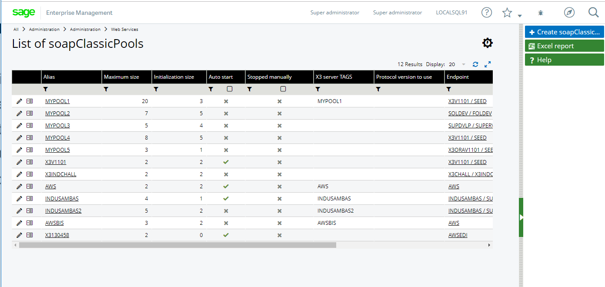Screen dimensions: 605x287
Task: Toggle the Stopped manually filter checkbox
Action: (283, 89)
